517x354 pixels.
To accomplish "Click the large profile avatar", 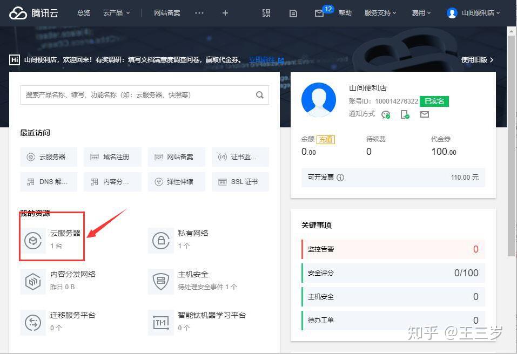I will point(319,100).
